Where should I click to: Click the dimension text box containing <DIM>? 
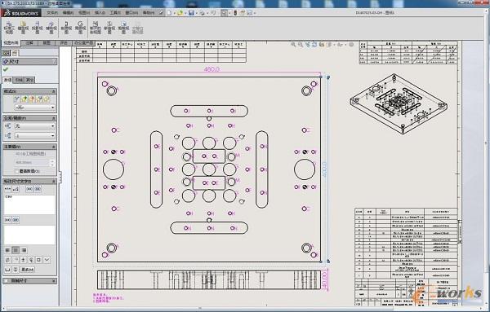click(x=29, y=204)
